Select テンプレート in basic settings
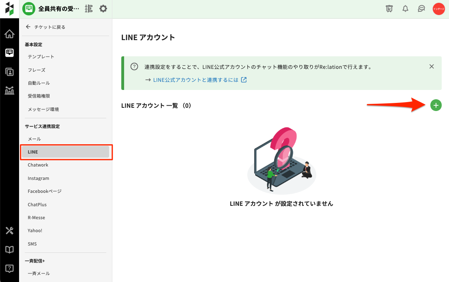This screenshot has width=449, height=282. 41,57
